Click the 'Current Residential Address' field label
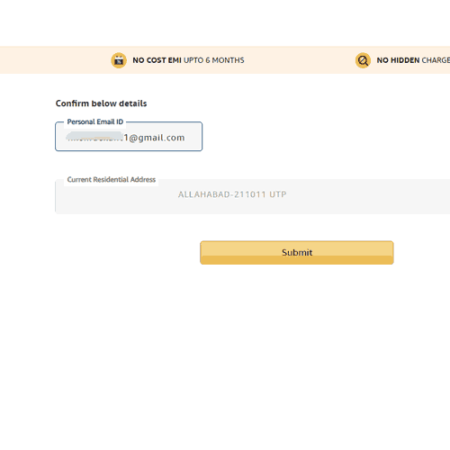The width and height of the screenshot is (450, 450). tap(112, 179)
